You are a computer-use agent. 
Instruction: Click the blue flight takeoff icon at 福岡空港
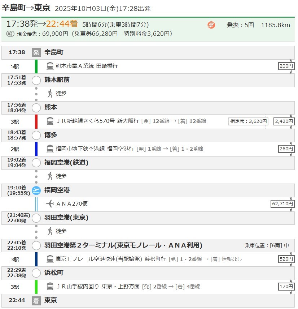(36, 190)
